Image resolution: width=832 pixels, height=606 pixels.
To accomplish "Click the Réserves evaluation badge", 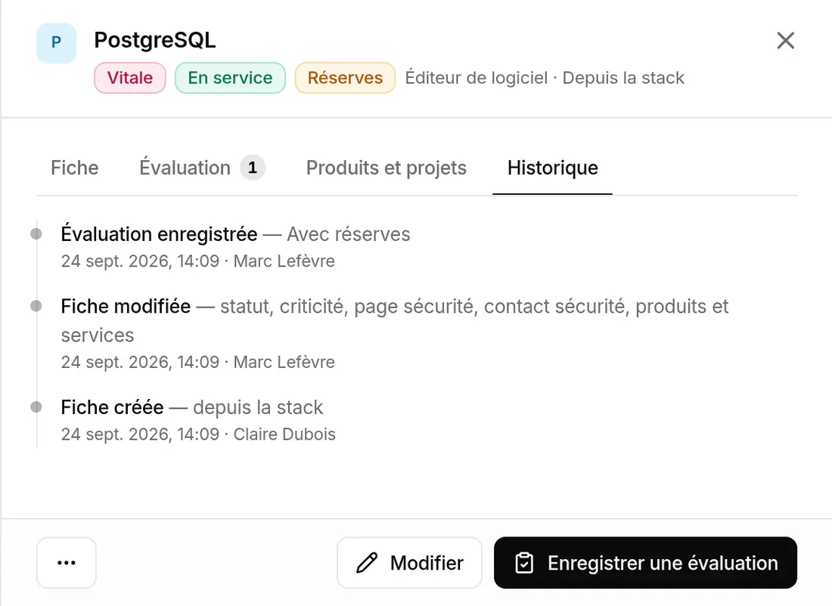I will 345,78.
